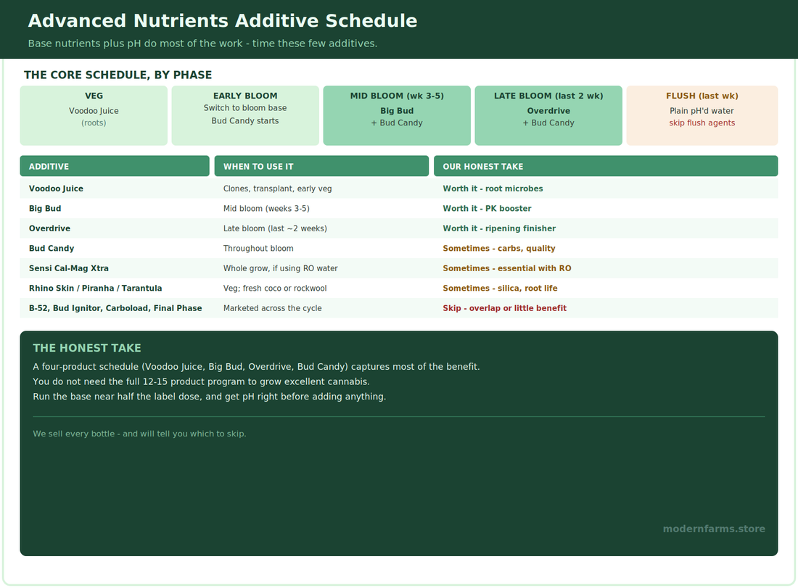Click 'Rhino Skin / Piranha / Tarantula' cell
This screenshot has width=798, height=588.
[95, 288]
